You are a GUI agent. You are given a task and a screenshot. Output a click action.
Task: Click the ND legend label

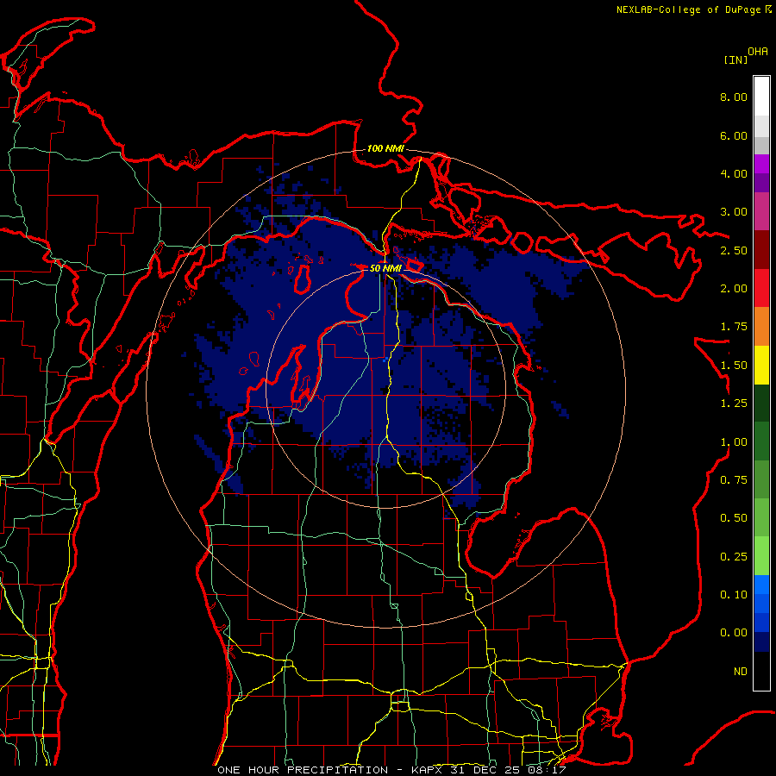pos(741,672)
